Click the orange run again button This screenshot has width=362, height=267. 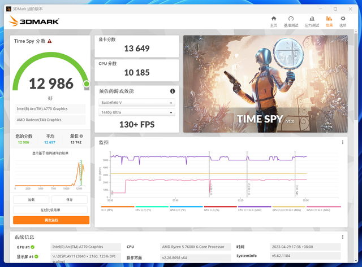click(x=51, y=220)
